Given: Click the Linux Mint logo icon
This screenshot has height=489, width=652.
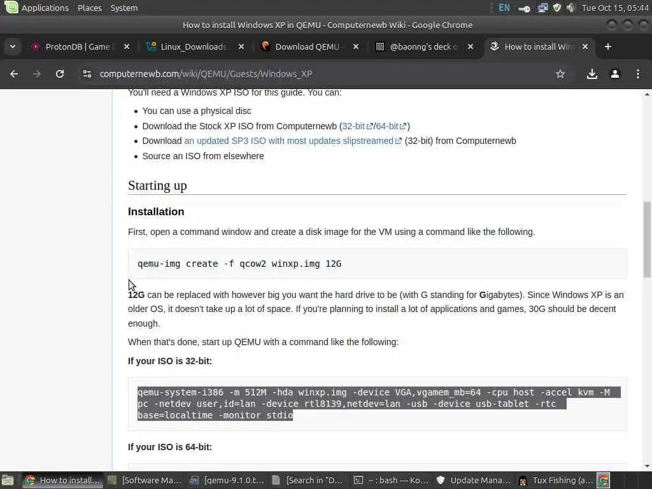Looking at the screenshot, I should click(11, 7).
